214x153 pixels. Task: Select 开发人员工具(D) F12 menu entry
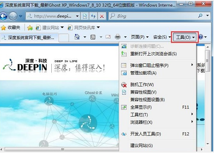pyautogui.click(x=158, y=134)
